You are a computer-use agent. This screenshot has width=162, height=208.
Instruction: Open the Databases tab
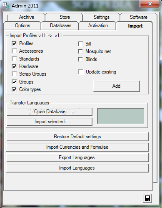60,25
